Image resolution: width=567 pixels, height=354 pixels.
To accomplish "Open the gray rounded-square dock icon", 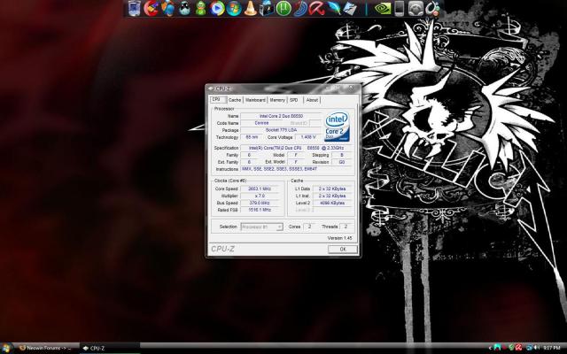I will pyautogui.click(x=416, y=8).
